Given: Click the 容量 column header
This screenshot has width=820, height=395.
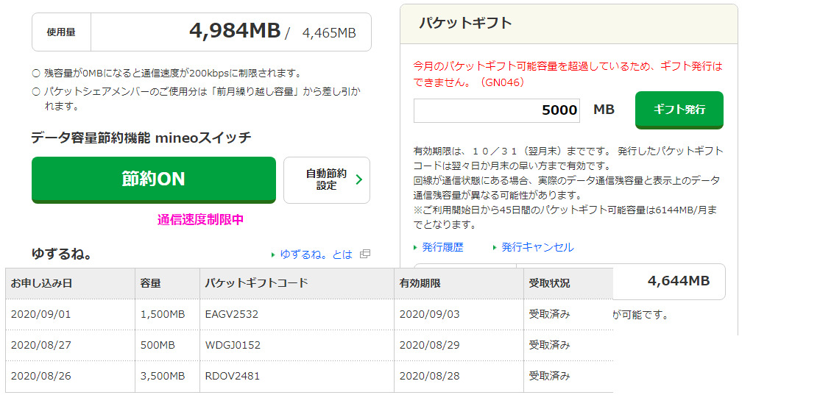Looking at the screenshot, I should click(150, 283).
